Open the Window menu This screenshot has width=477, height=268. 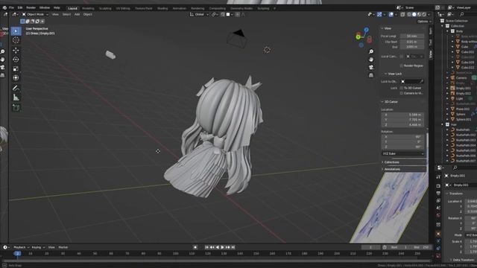click(x=45, y=7)
